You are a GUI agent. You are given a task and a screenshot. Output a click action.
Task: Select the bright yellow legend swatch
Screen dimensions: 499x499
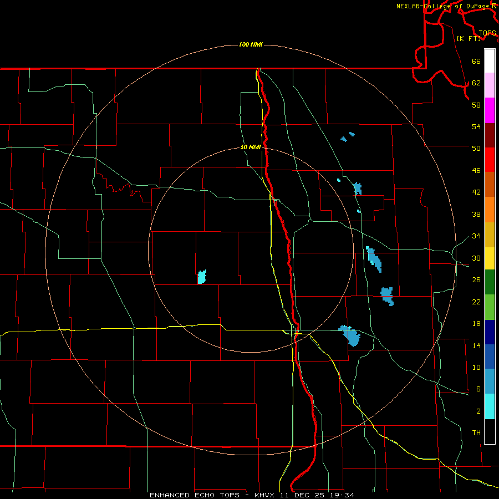coord(490,258)
